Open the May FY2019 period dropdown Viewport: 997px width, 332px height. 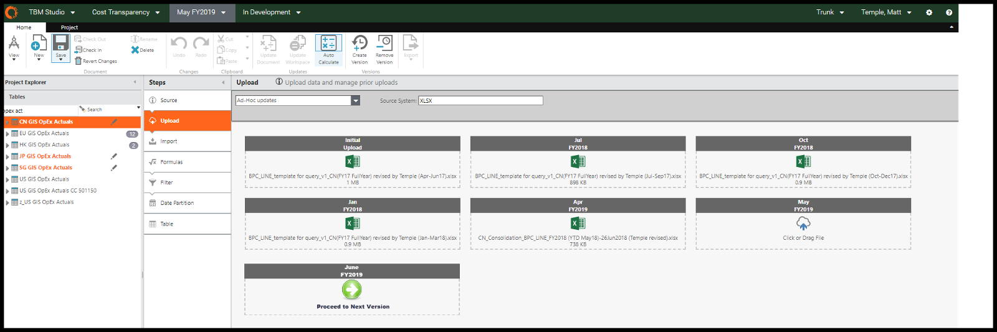point(201,12)
